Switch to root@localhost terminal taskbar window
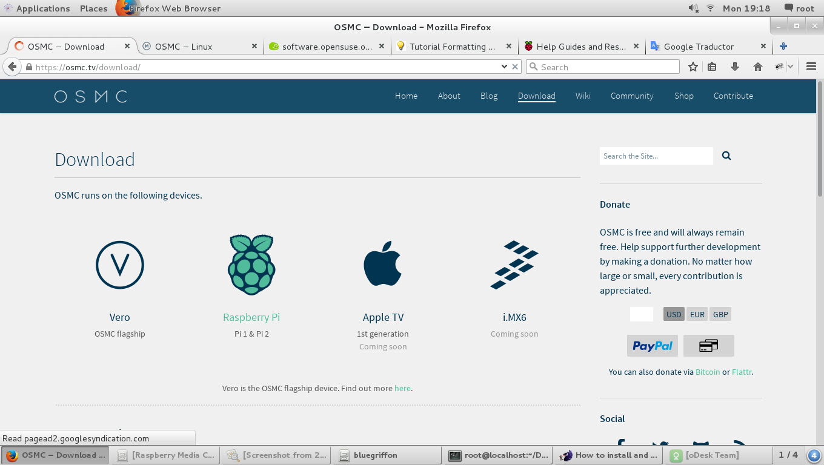 click(499, 455)
